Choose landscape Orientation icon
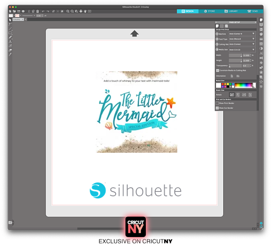 pos(238,76)
